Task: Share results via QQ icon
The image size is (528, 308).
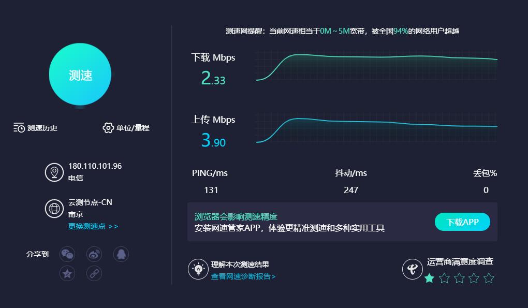Action: click(121, 254)
